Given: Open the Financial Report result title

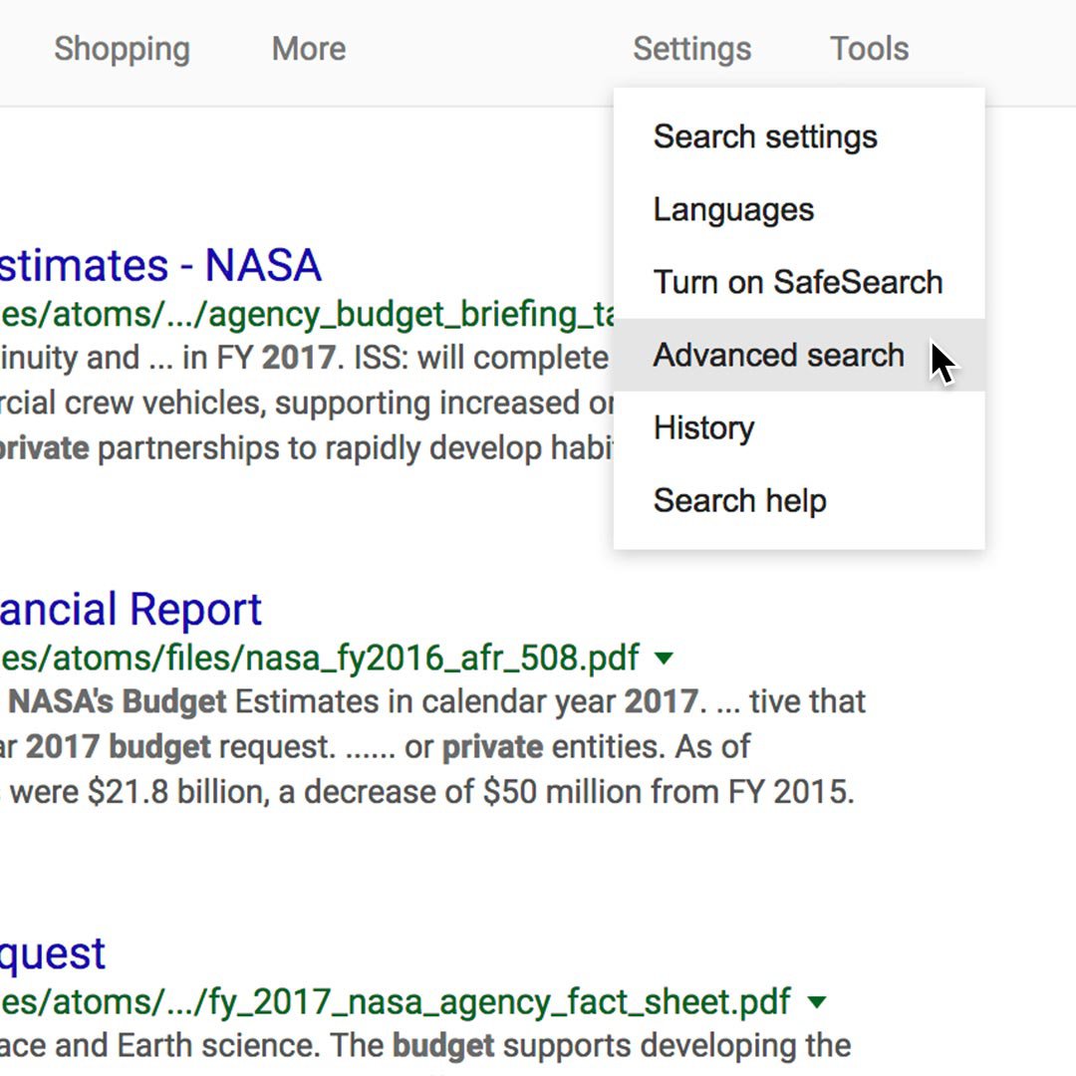Looking at the screenshot, I should coord(131,610).
